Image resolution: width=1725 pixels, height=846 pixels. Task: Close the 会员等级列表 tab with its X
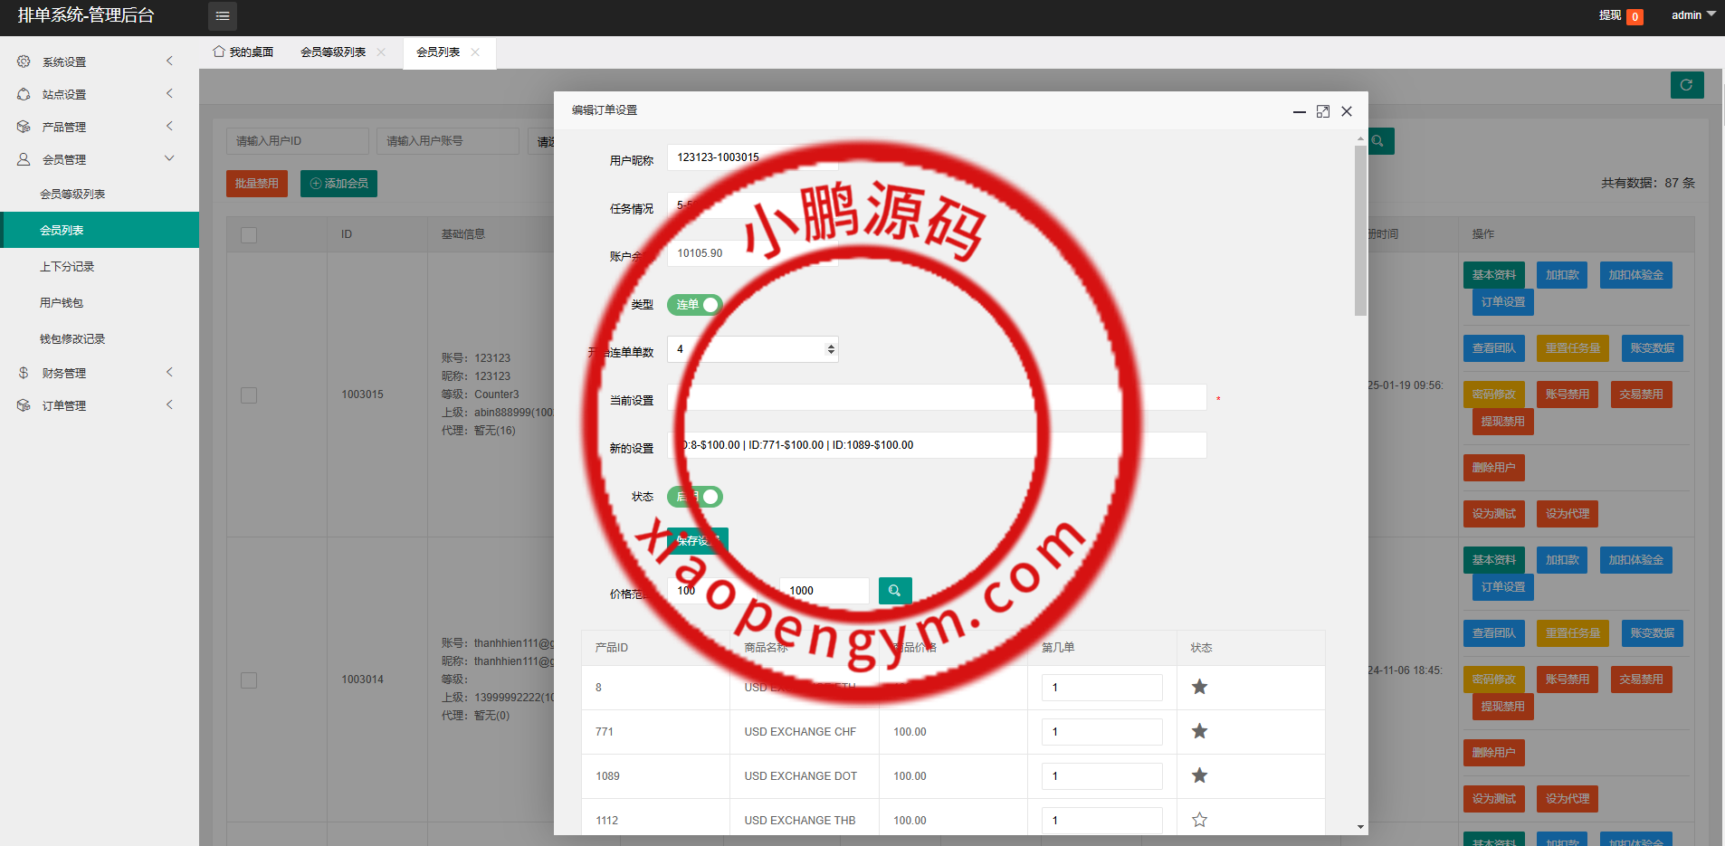point(381,52)
